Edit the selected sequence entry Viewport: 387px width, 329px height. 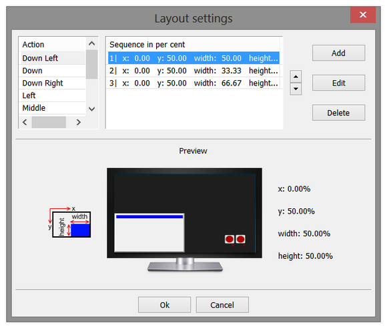[338, 83]
